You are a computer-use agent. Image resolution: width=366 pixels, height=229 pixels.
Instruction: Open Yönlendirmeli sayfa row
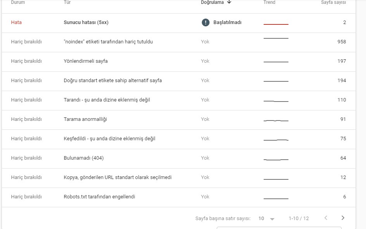(x=179, y=62)
